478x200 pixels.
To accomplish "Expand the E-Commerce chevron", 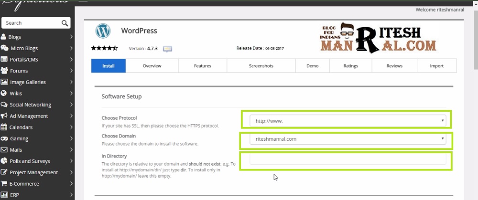I will (x=71, y=184).
